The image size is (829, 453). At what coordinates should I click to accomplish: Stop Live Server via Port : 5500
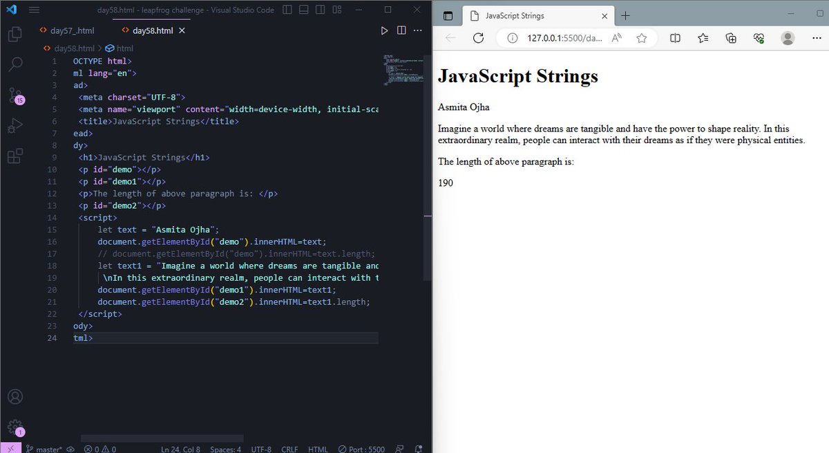pos(361,448)
